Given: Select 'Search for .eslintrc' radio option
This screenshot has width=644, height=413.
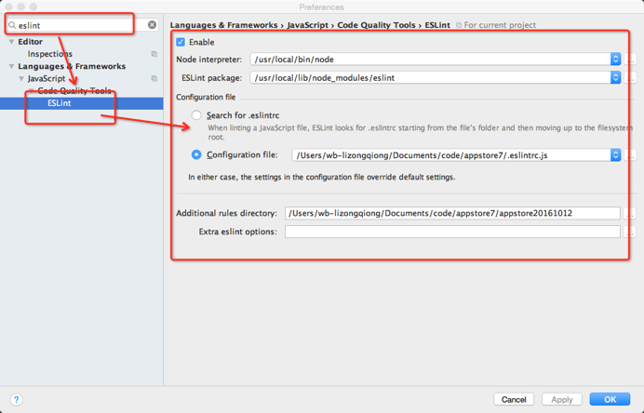Looking at the screenshot, I should coord(196,115).
